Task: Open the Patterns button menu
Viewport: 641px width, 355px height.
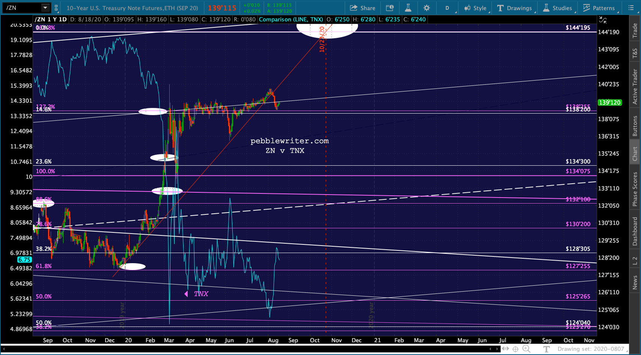Action: (x=599, y=8)
